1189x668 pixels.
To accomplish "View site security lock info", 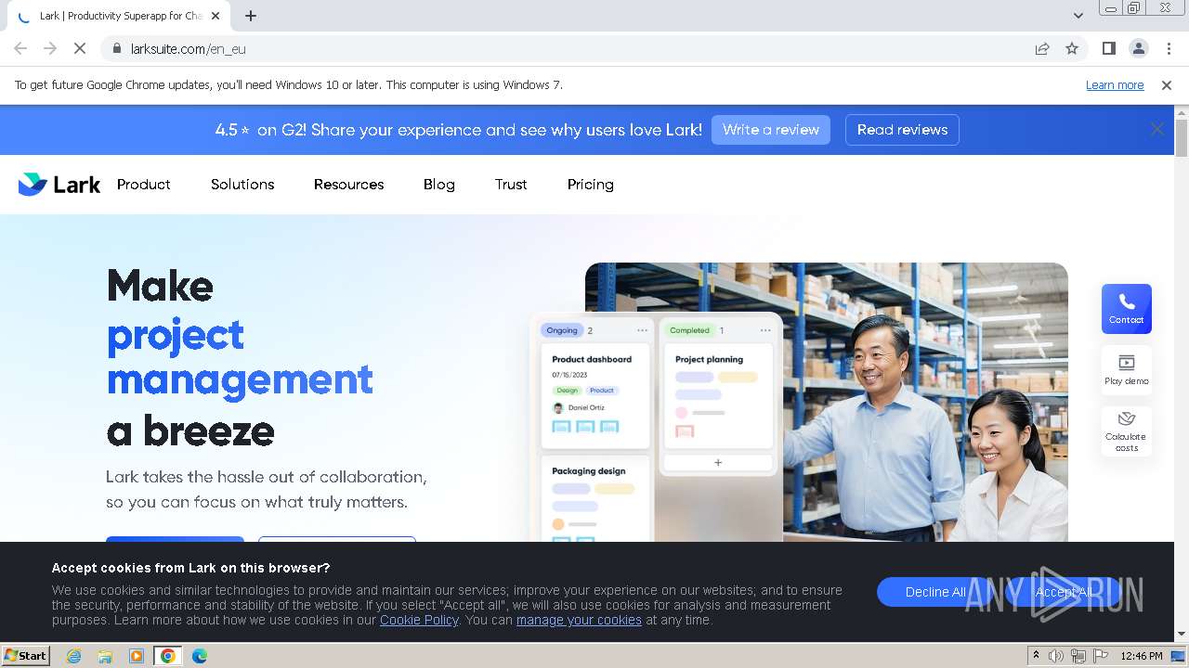I will 116,48.
